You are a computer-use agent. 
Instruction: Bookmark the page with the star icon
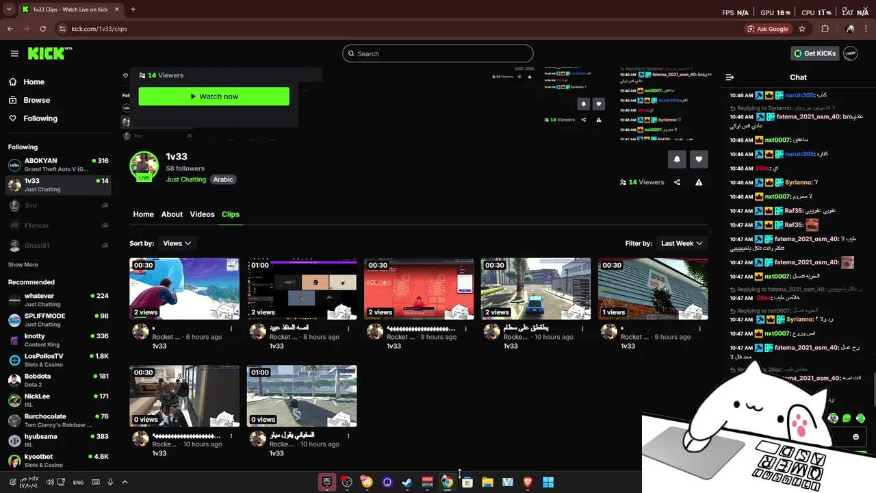tap(802, 29)
